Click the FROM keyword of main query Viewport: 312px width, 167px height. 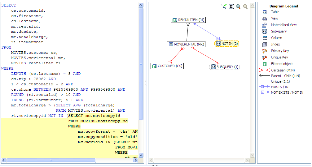pos(6,47)
